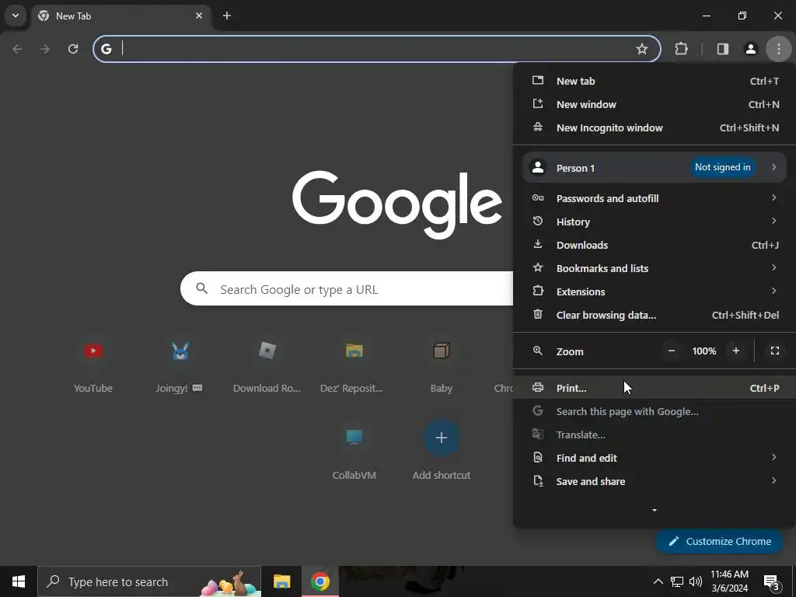This screenshot has height=597, width=796.
Task: Click the back navigation arrow
Action: pyautogui.click(x=17, y=49)
